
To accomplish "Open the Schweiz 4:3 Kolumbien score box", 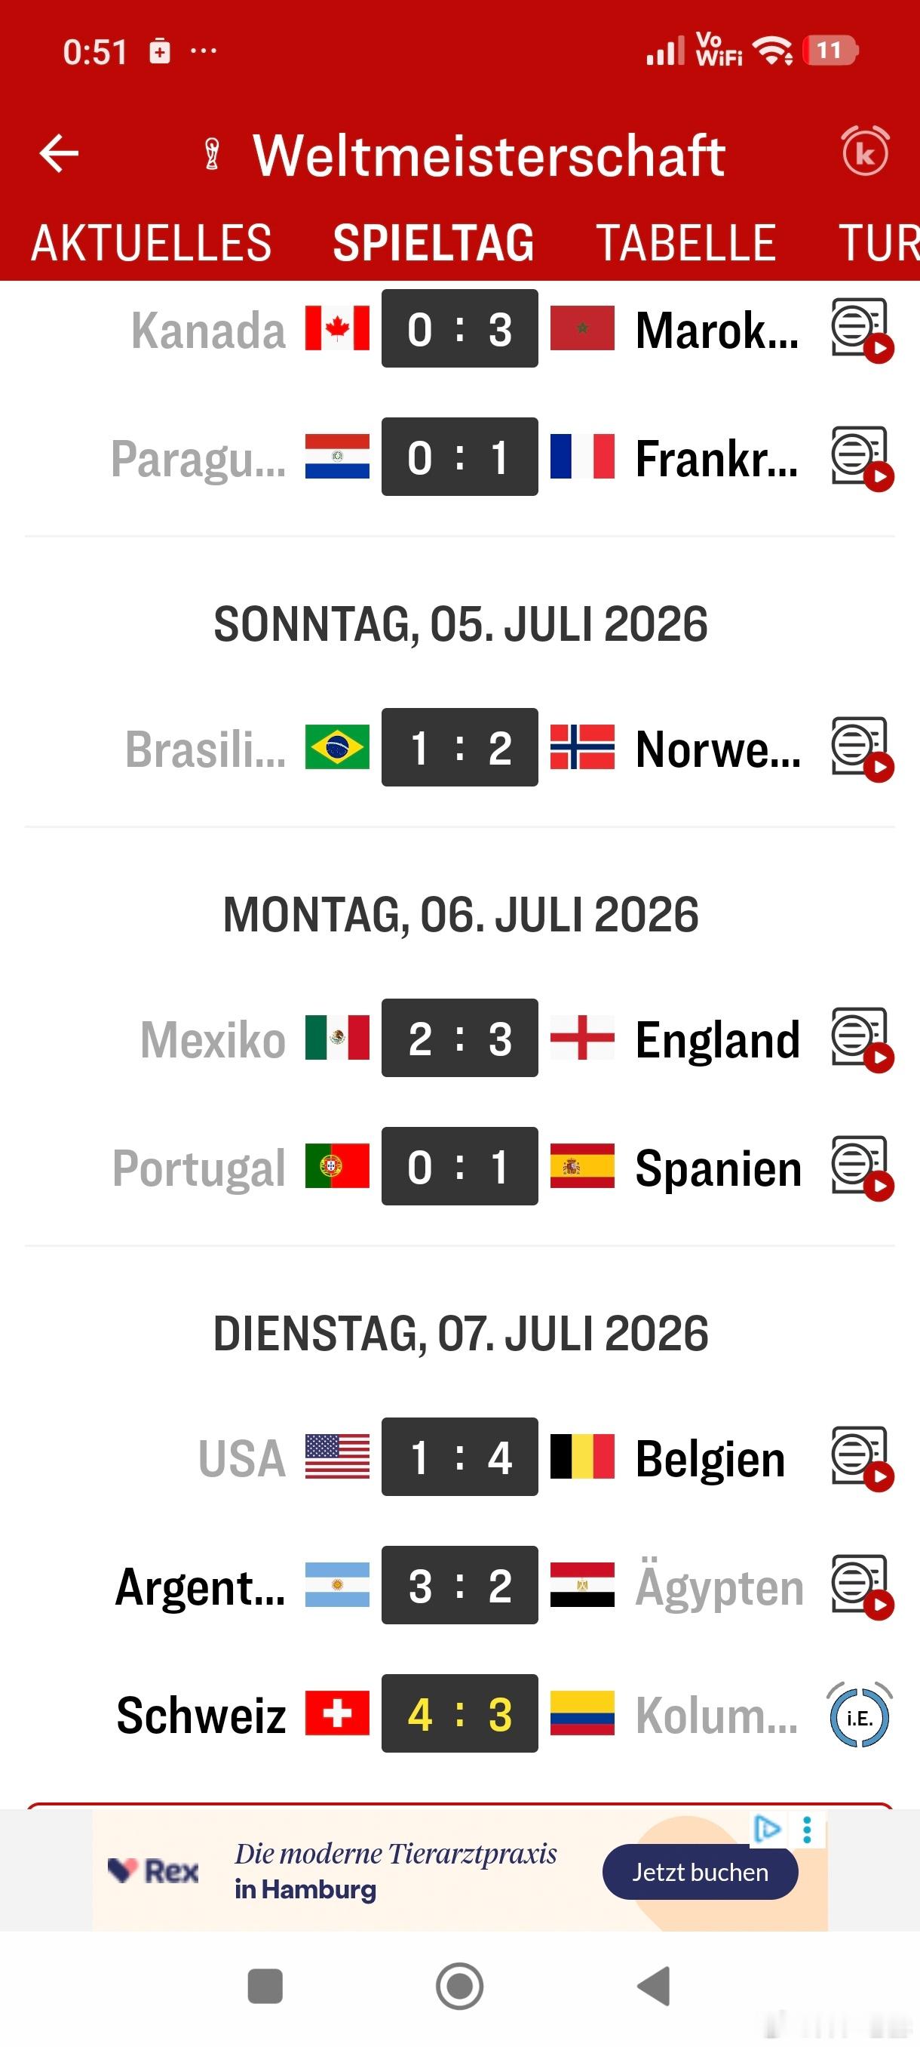I will 459,1714.
